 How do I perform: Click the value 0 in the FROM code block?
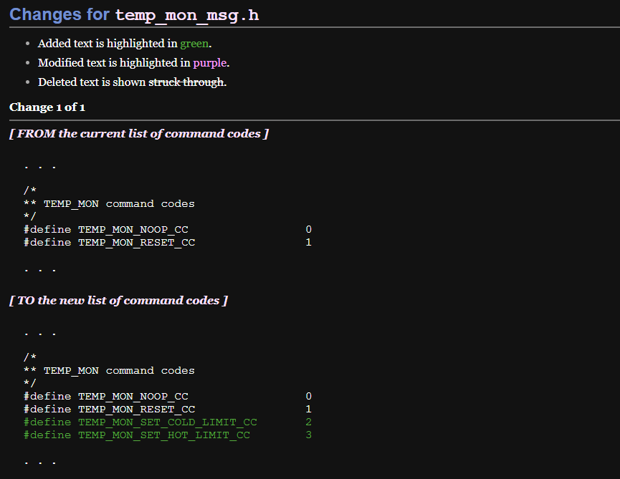[x=309, y=230]
